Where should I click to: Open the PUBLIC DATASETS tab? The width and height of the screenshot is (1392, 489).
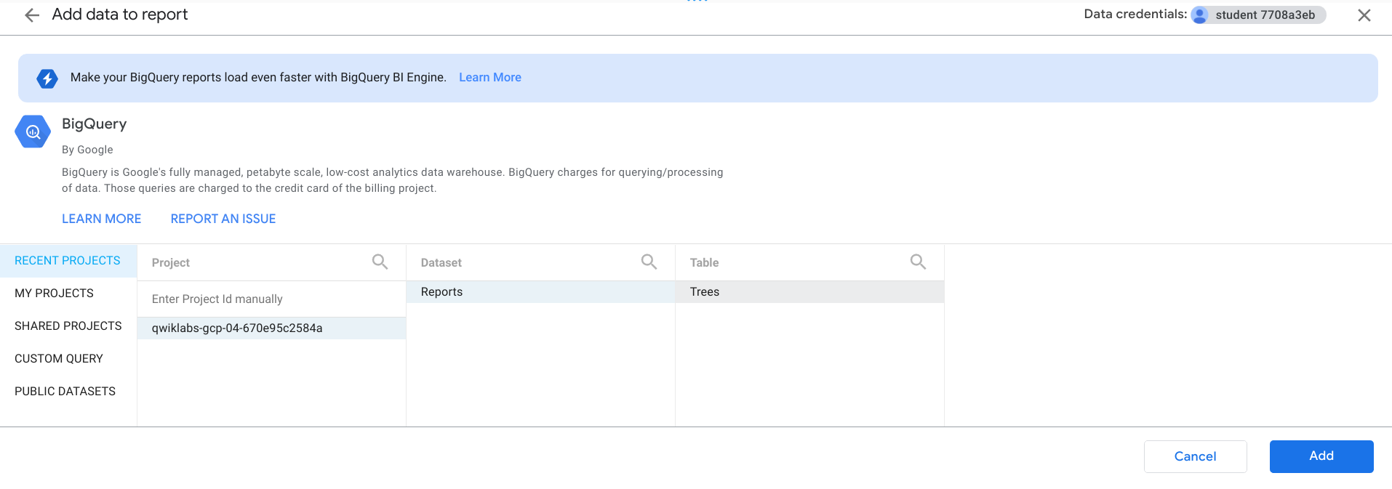[x=68, y=392]
